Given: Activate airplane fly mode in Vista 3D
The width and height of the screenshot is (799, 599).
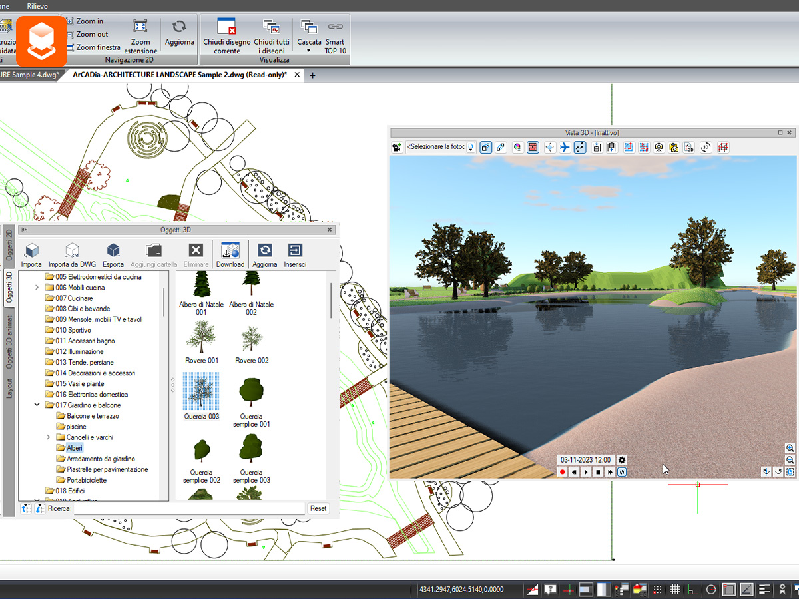Looking at the screenshot, I should (x=565, y=148).
